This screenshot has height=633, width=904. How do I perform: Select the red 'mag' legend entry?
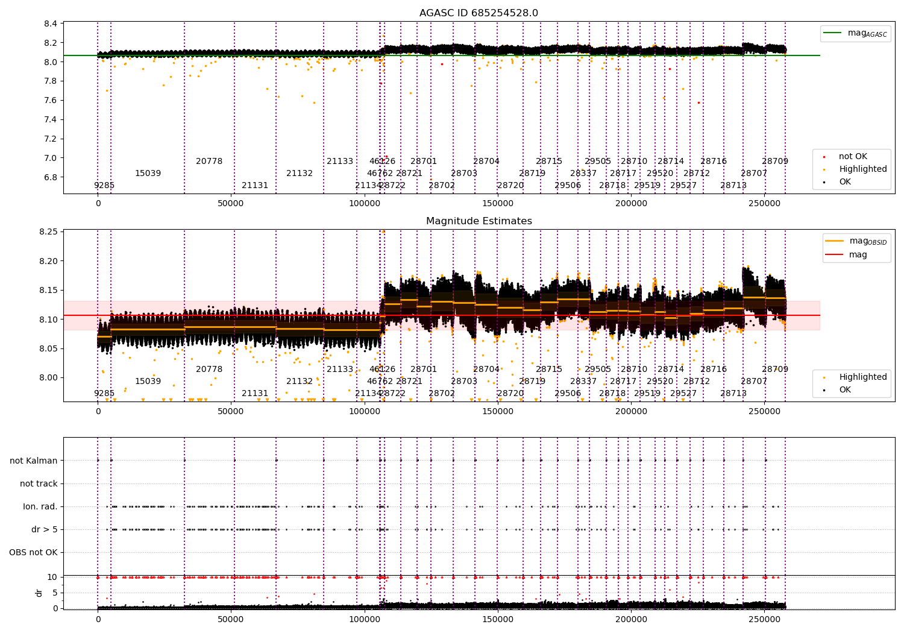[x=847, y=255]
